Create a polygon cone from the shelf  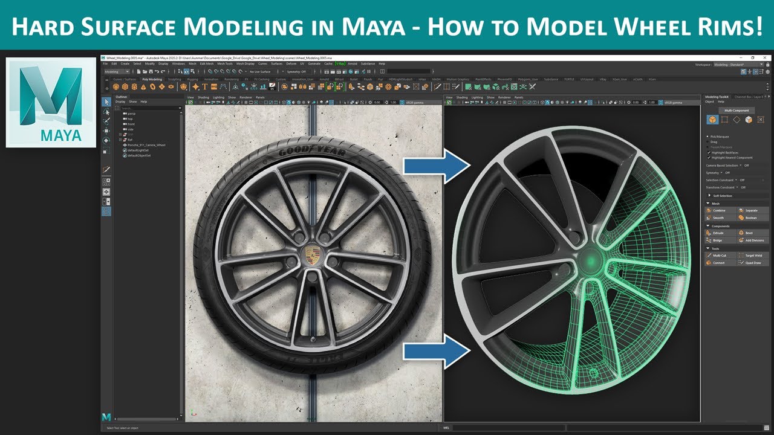(x=143, y=87)
